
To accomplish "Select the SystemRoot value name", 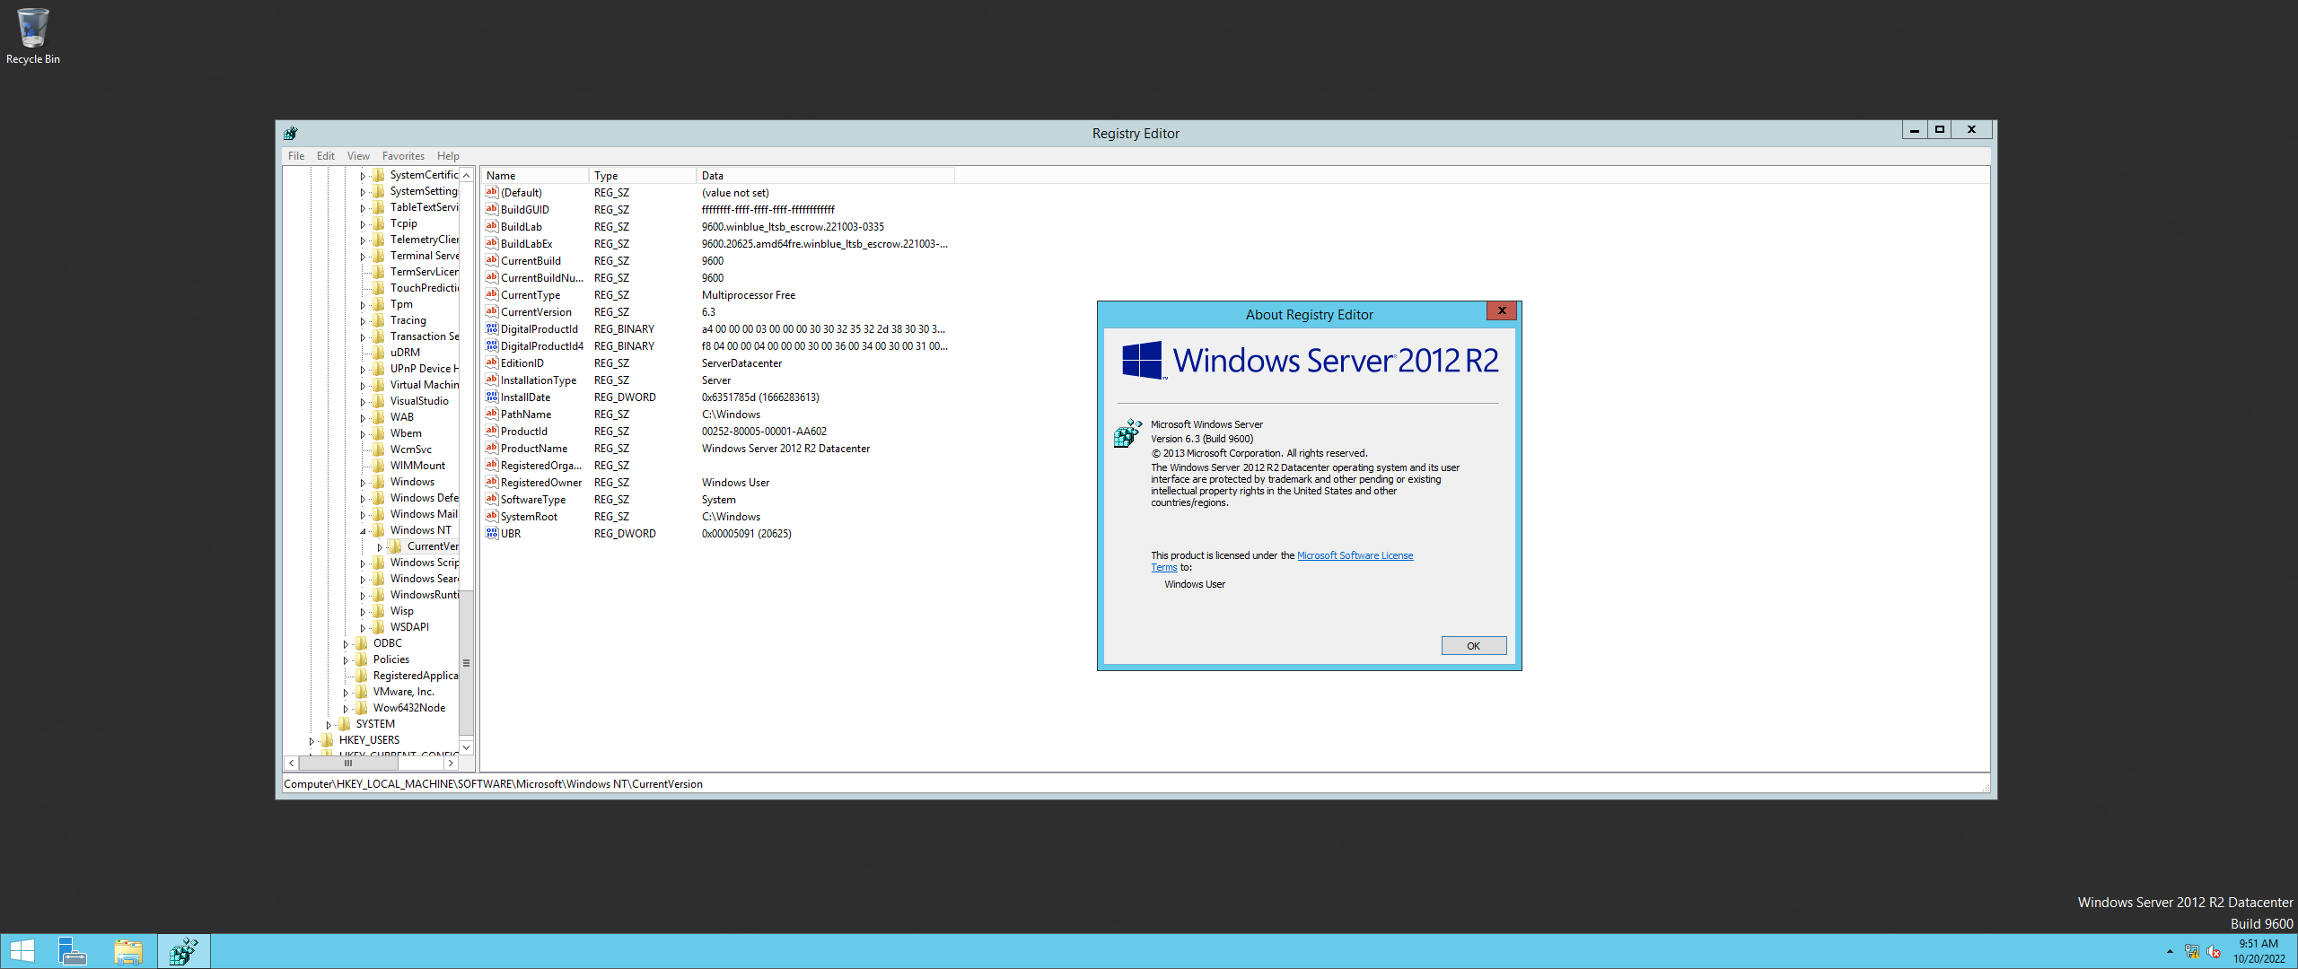I will point(529,517).
